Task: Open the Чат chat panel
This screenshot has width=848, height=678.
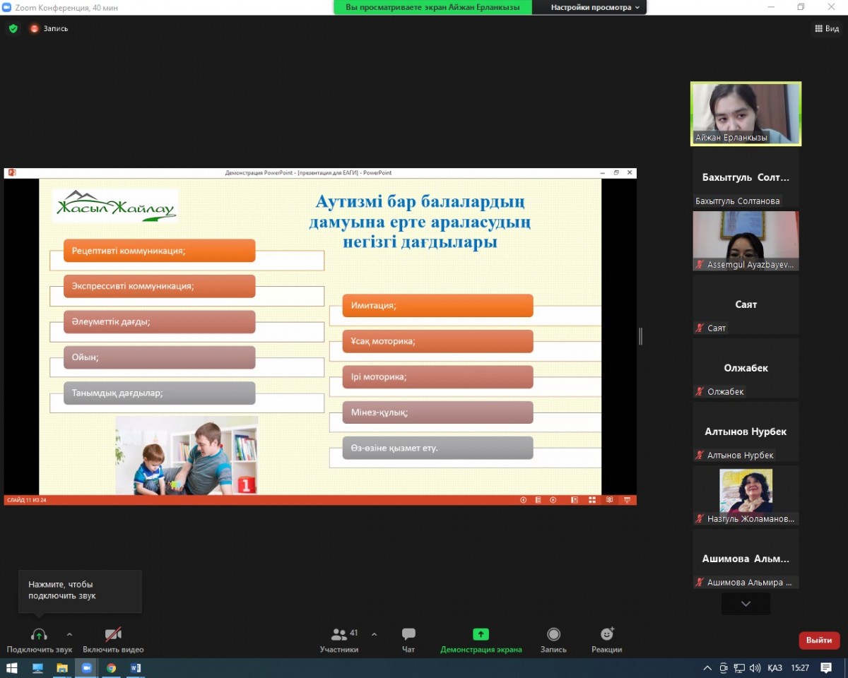Action: click(408, 640)
